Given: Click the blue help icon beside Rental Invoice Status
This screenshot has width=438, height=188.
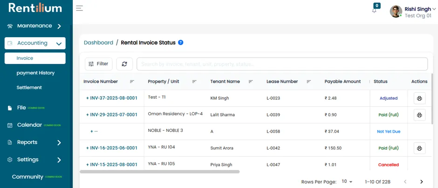Looking at the screenshot, I should 181,43.
